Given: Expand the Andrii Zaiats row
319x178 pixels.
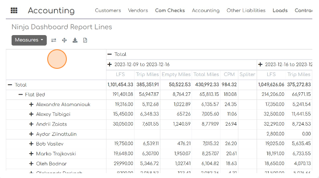Looking at the screenshot, I should tap(31, 124).
